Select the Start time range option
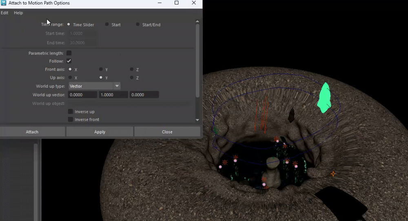 click(x=106, y=24)
